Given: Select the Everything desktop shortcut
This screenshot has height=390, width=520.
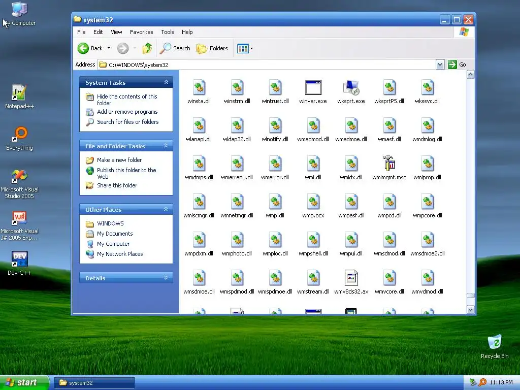Looking at the screenshot, I should click(x=19, y=139).
